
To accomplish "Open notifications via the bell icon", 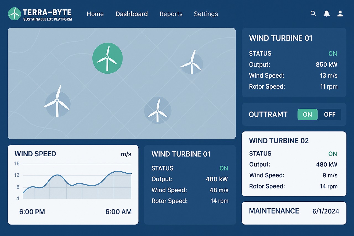I will tap(327, 14).
